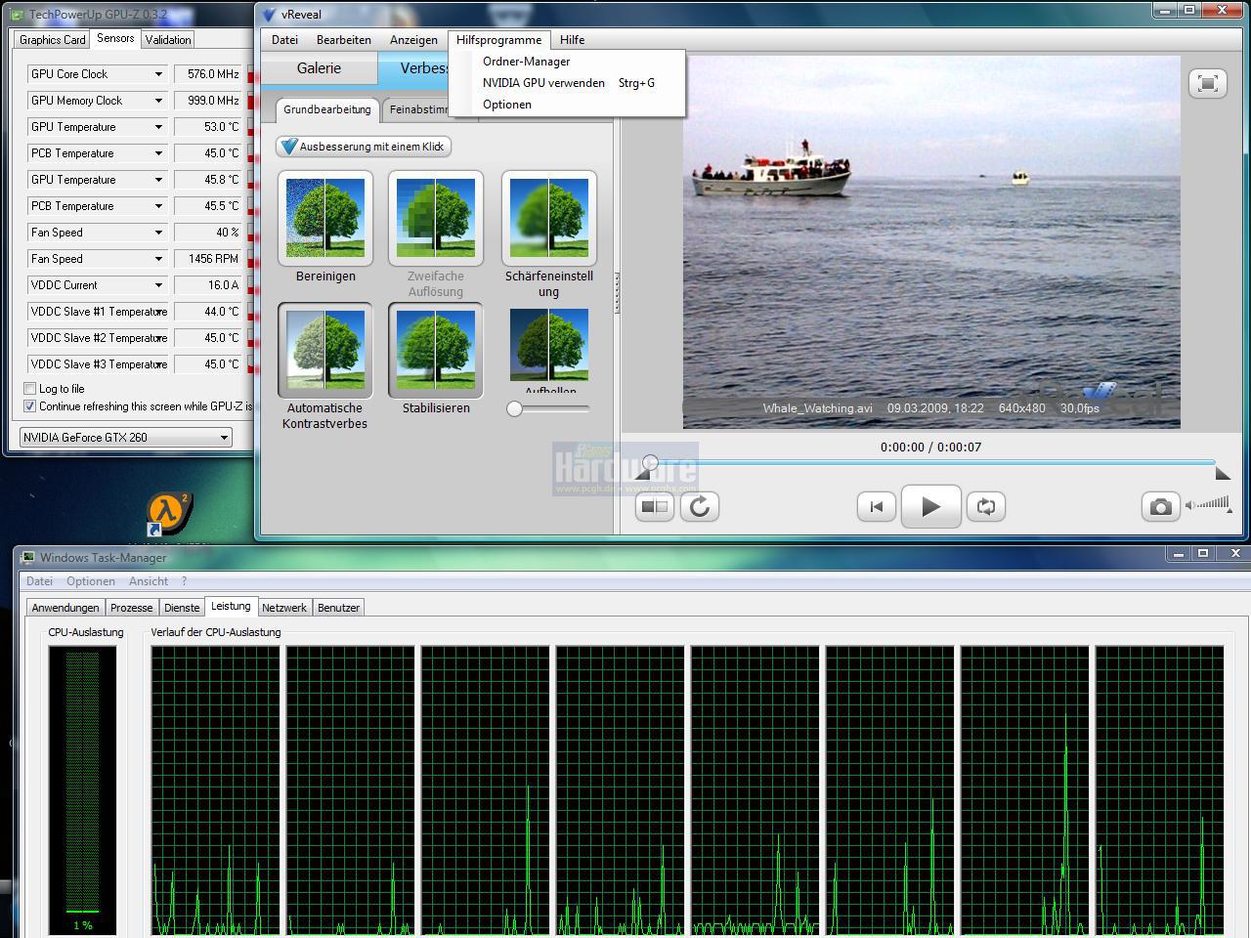Click the trim start marker on timeline

(642, 473)
